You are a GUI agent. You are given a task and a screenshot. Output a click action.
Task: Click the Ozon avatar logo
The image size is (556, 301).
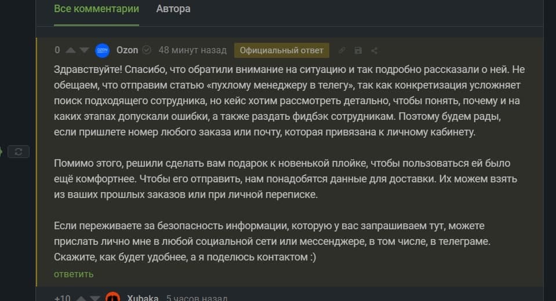coord(102,50)
